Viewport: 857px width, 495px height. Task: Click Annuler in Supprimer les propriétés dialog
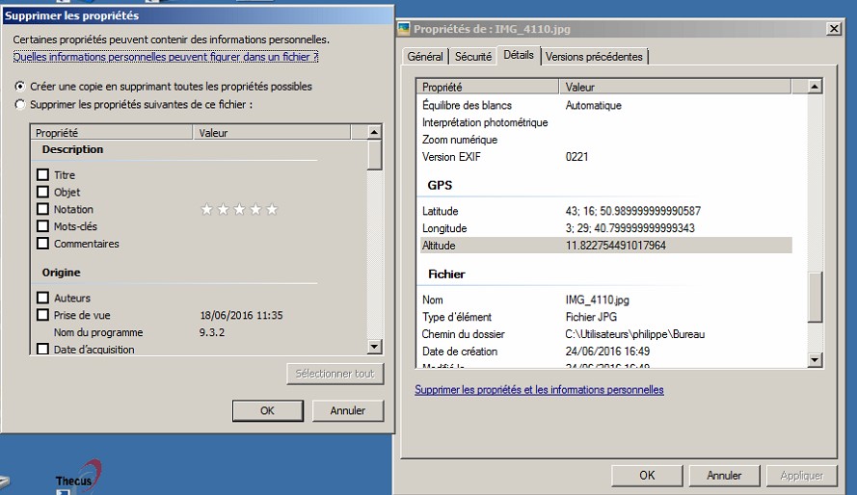348,410
